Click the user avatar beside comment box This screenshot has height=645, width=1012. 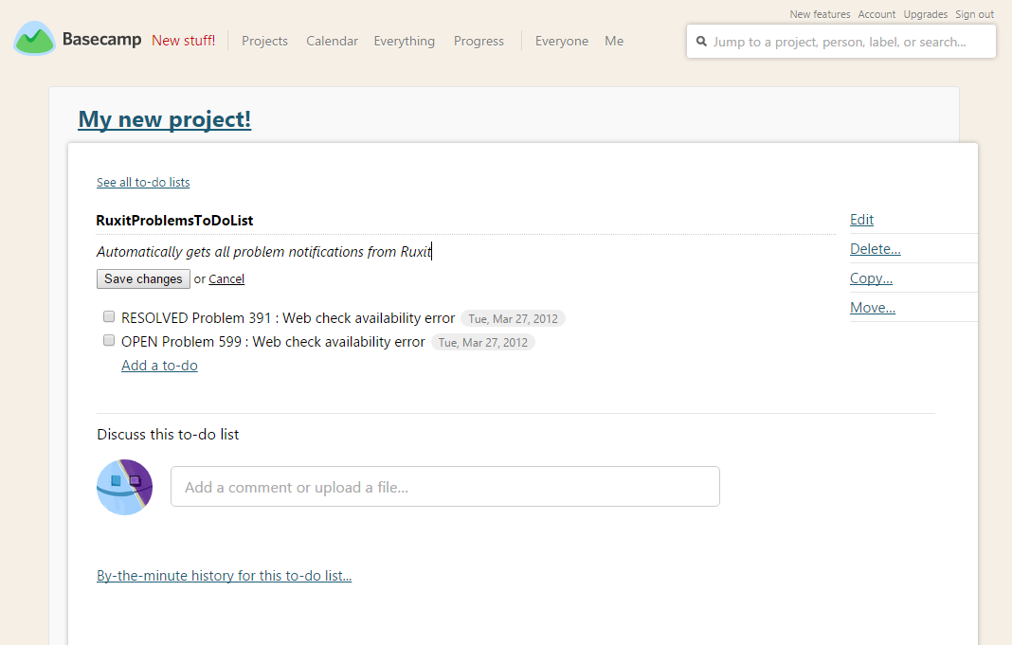tap(124, 487)
